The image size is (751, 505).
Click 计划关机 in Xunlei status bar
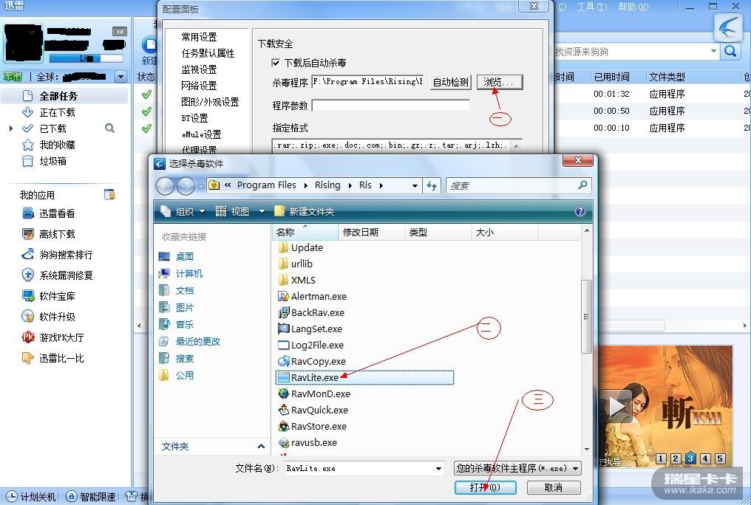(x=32, y=497)
